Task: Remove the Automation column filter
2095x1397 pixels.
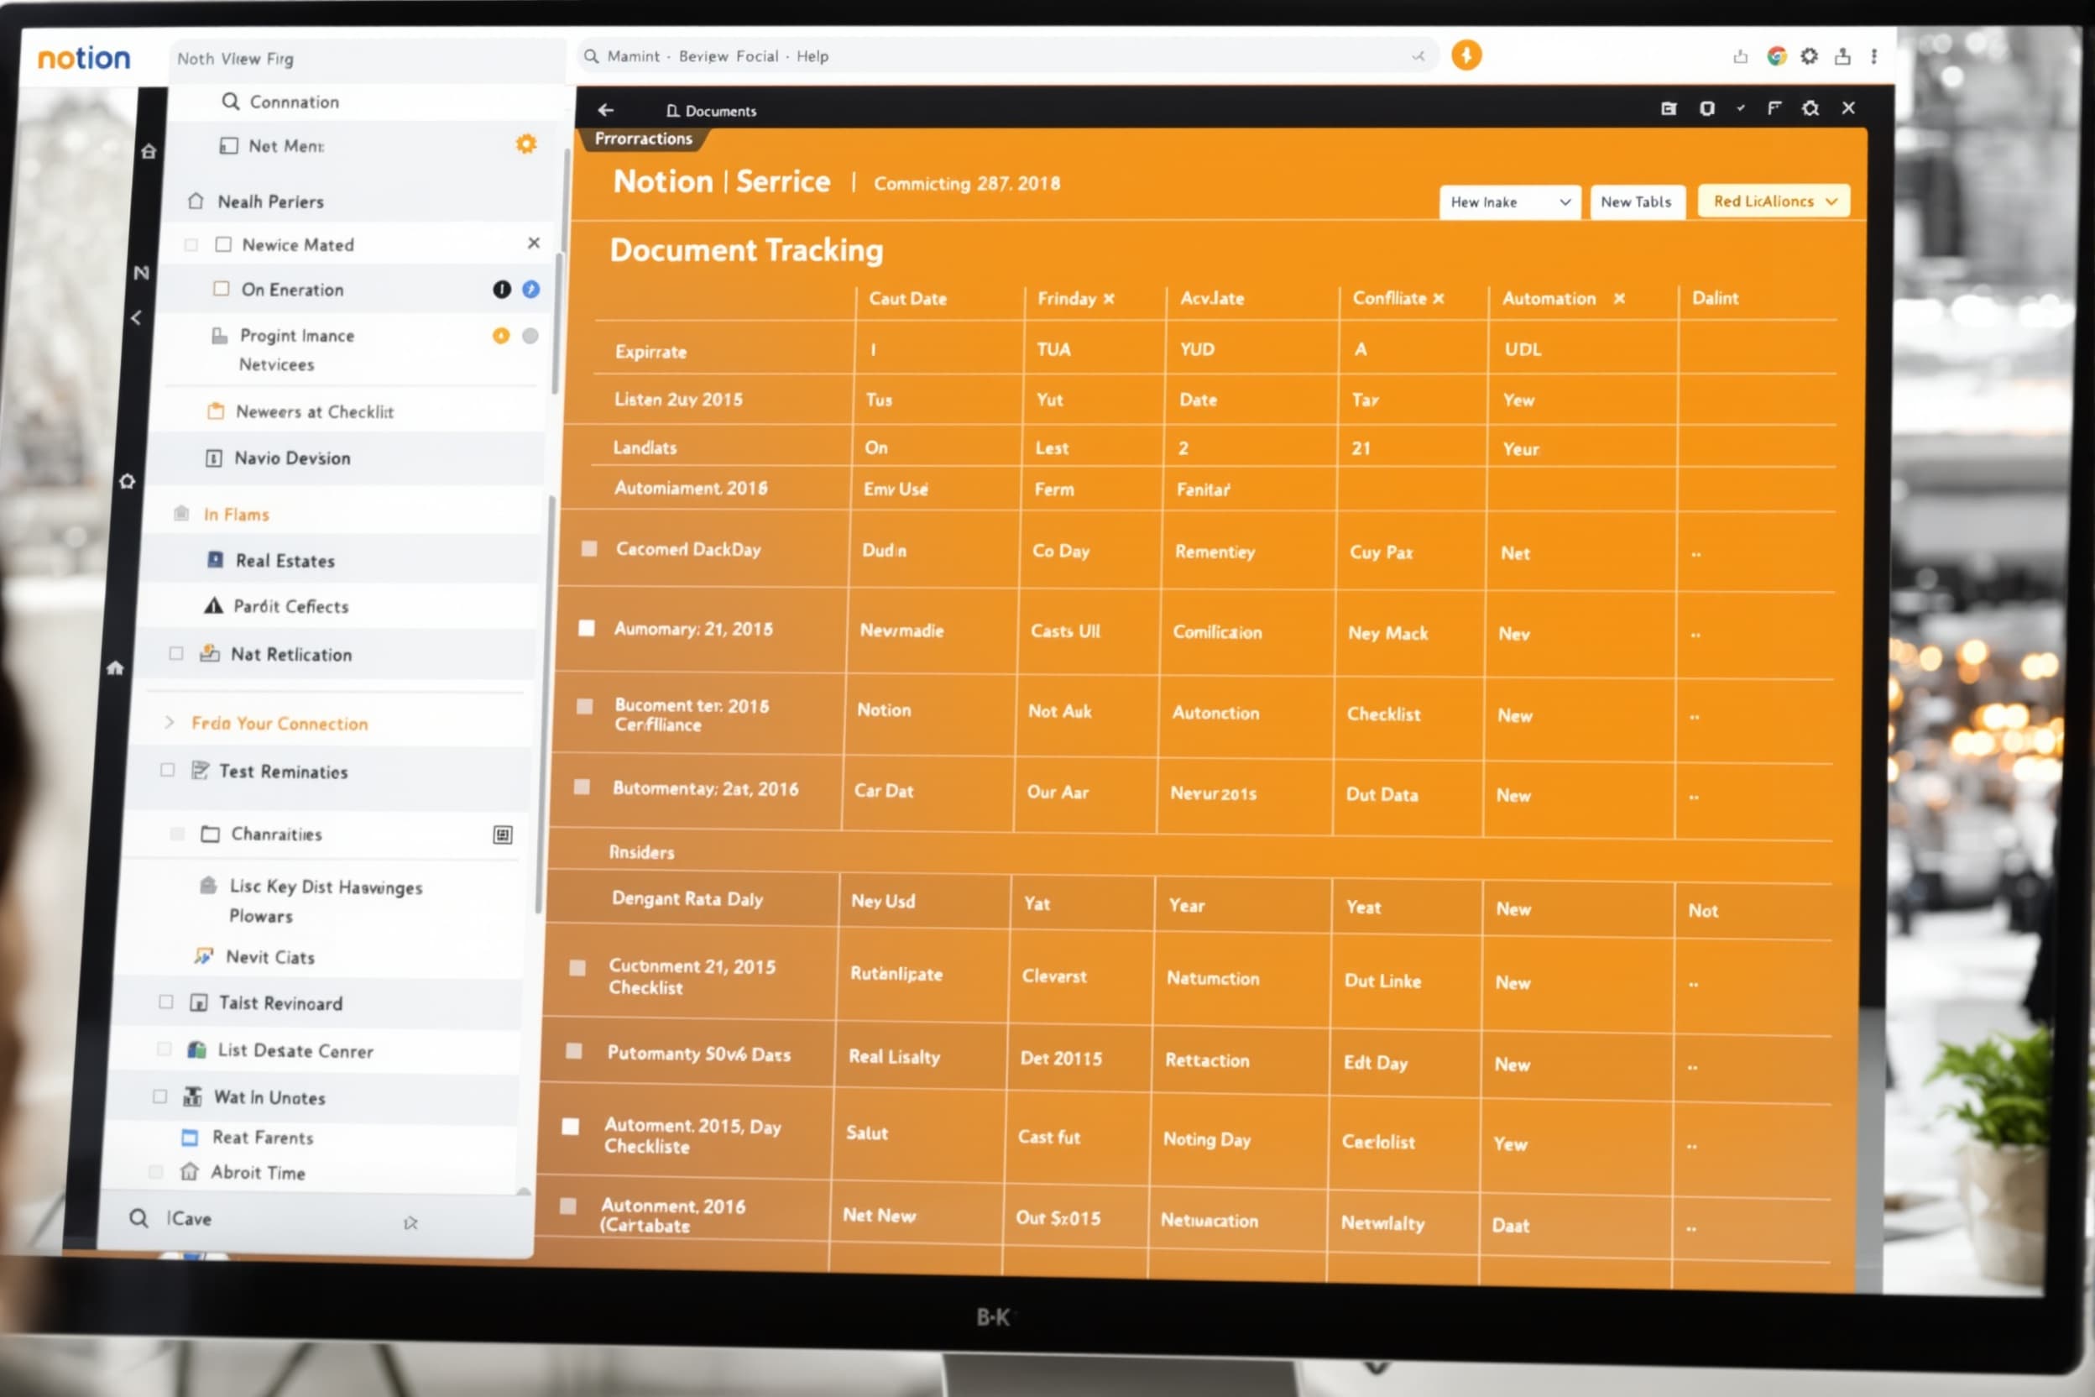Action: (x=1619, y=299)
